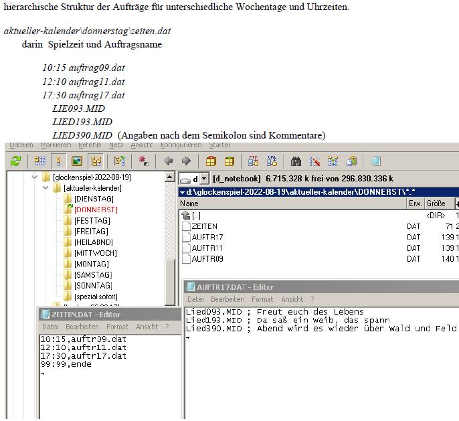Click the drive d disk icon
Screen dimensions: 459x421
coord(185,179)
